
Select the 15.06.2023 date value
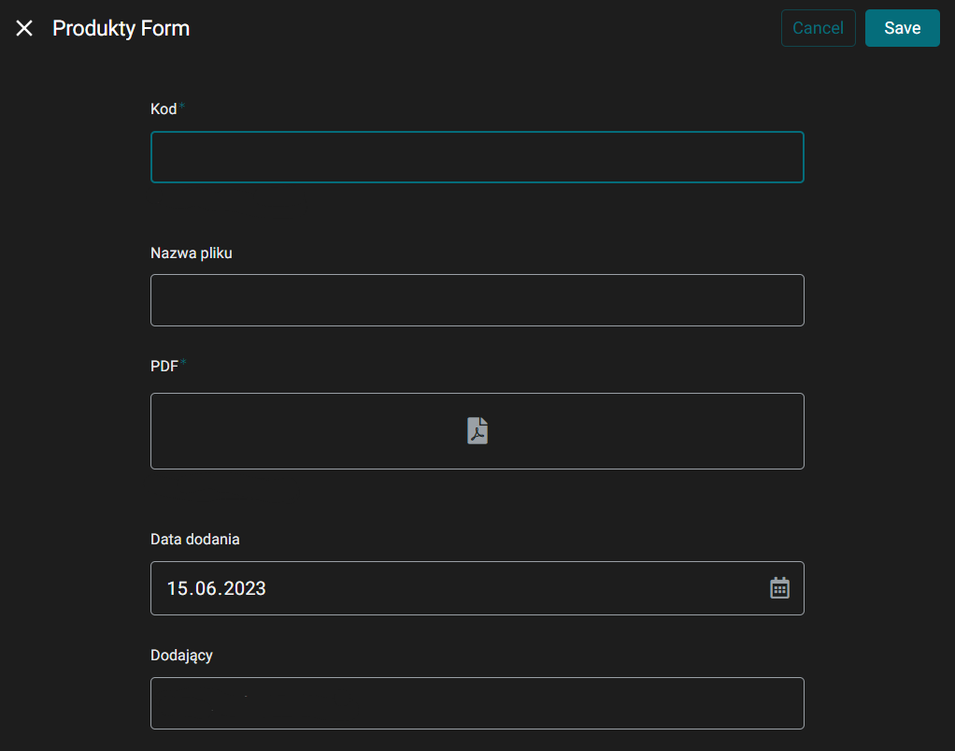tap(216, 588)
